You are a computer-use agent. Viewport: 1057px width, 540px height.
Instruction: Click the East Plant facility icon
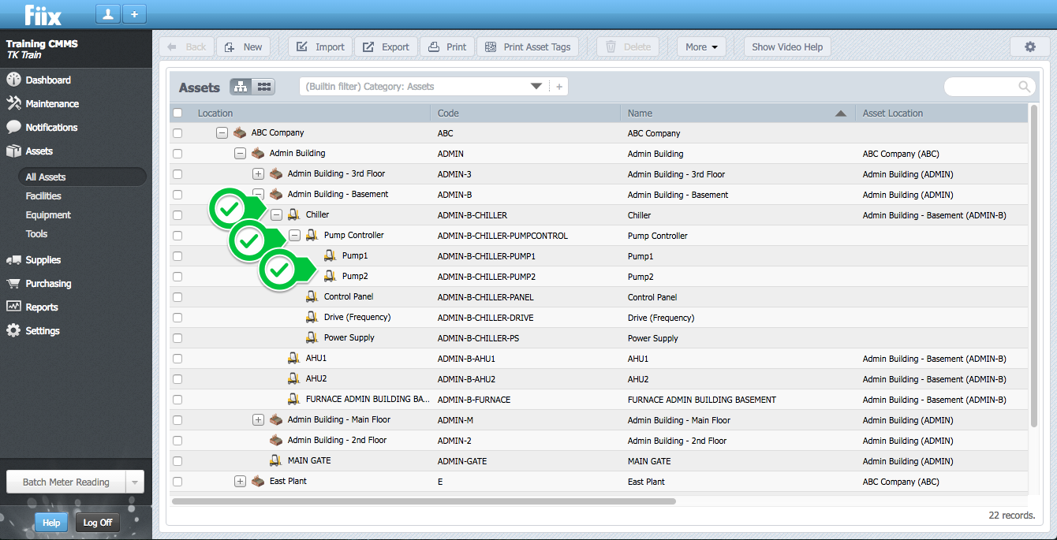tap(258, 481)
